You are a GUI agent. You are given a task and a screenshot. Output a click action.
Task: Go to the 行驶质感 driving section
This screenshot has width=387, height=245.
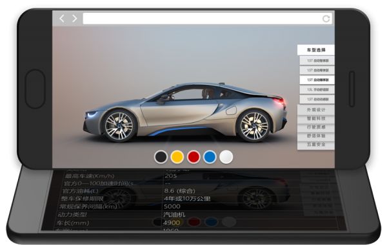coord(316,127)
